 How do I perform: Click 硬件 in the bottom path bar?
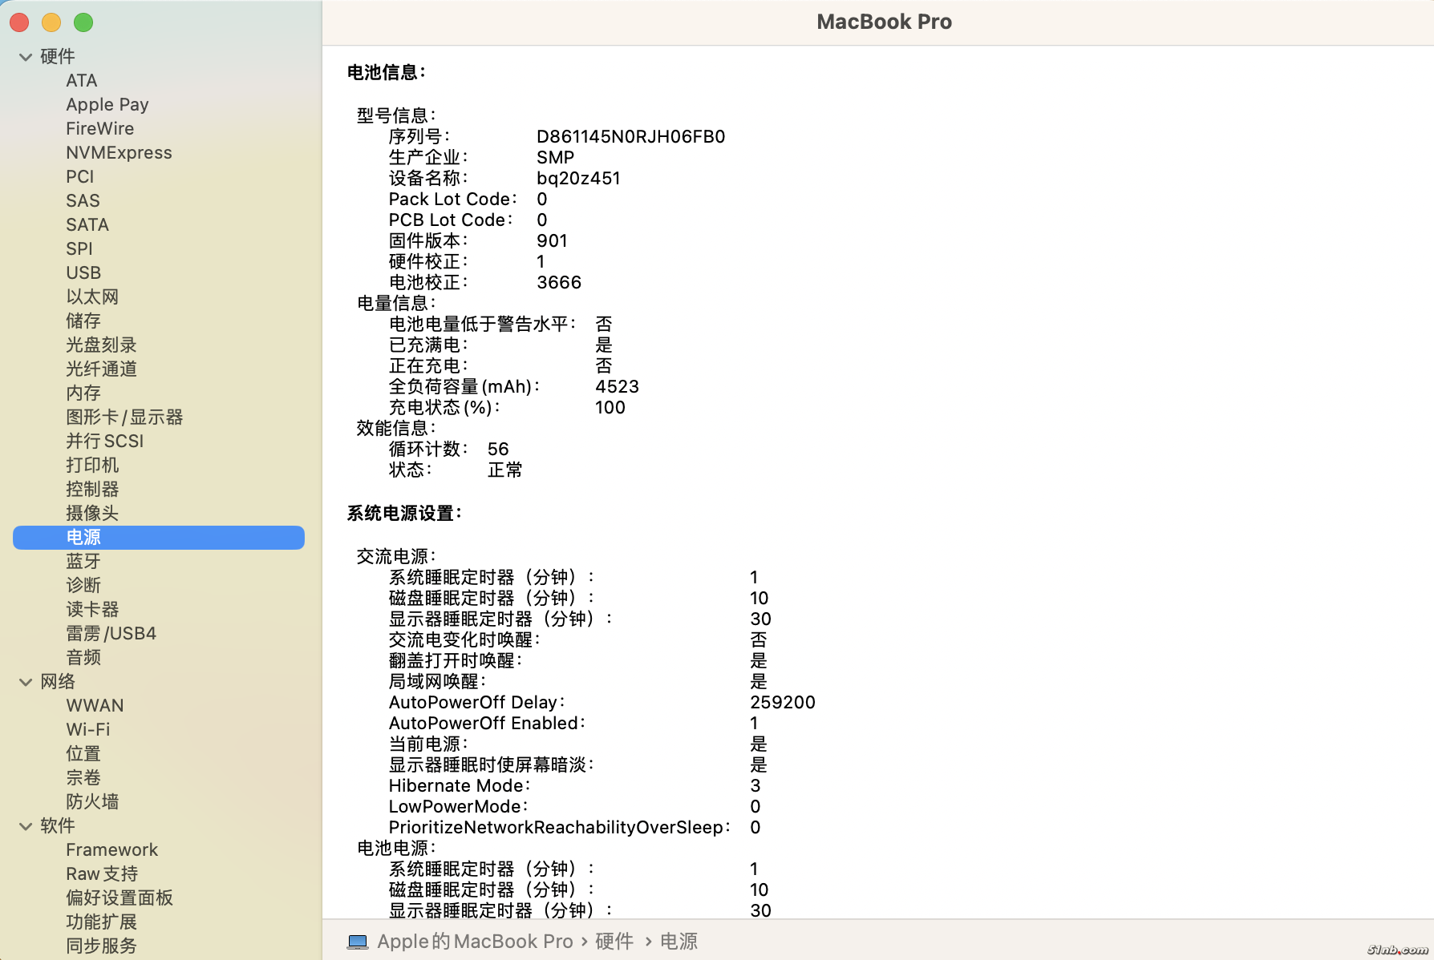tap(614, 942)
